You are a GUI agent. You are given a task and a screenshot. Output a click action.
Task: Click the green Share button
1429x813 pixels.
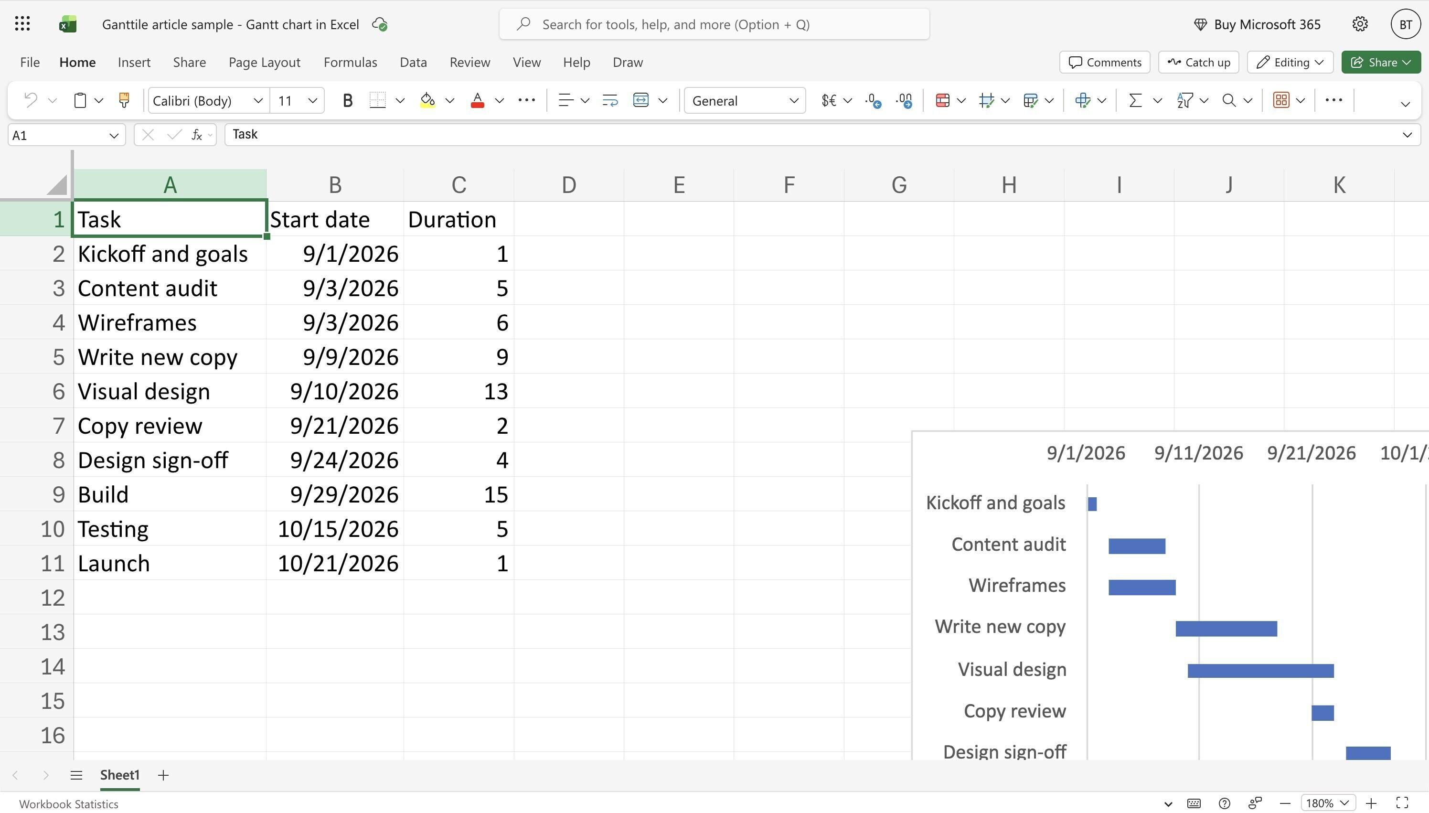click(x=1381, y=62)
